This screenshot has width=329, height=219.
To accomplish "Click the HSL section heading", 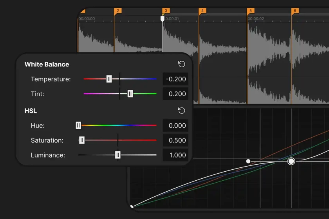I will (31, 111).
